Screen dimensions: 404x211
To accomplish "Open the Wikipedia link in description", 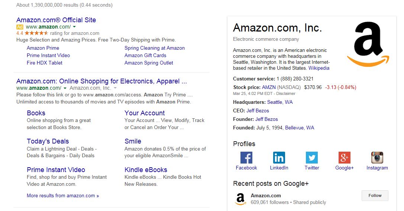I will (x=319, y=68).
